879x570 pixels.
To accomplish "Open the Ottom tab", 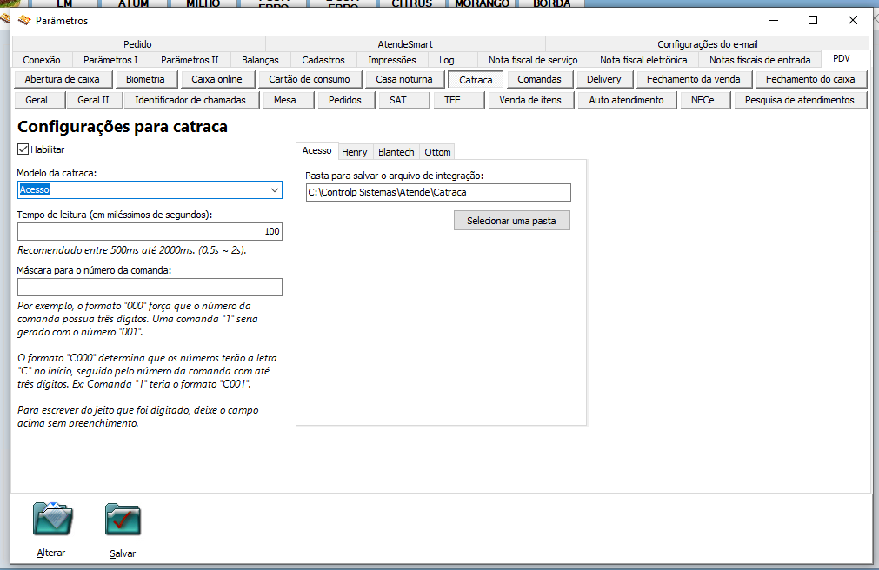I will click(437, 151).
